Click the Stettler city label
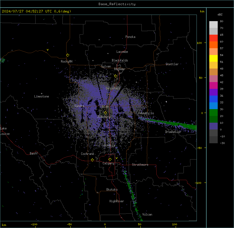This screenshot has width=234, height=228. coord(172,64)
